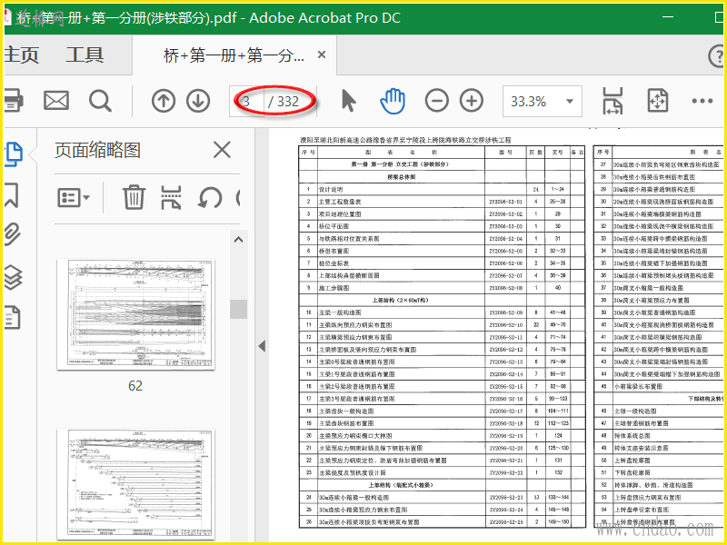Click the '1~24' page range cell
727x545 pixels.
[x=557, y=189]
